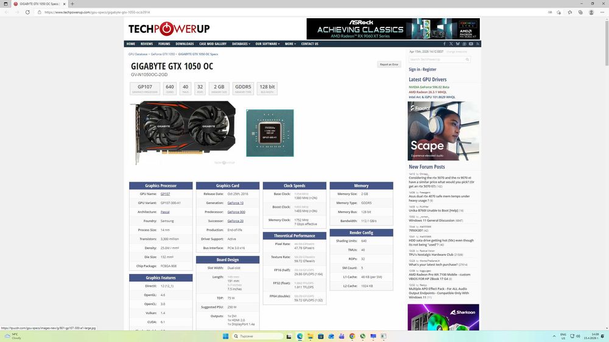Open the Forums nav item
The image size is (609, 342).
pyautogui.click(x=164, y=44)
